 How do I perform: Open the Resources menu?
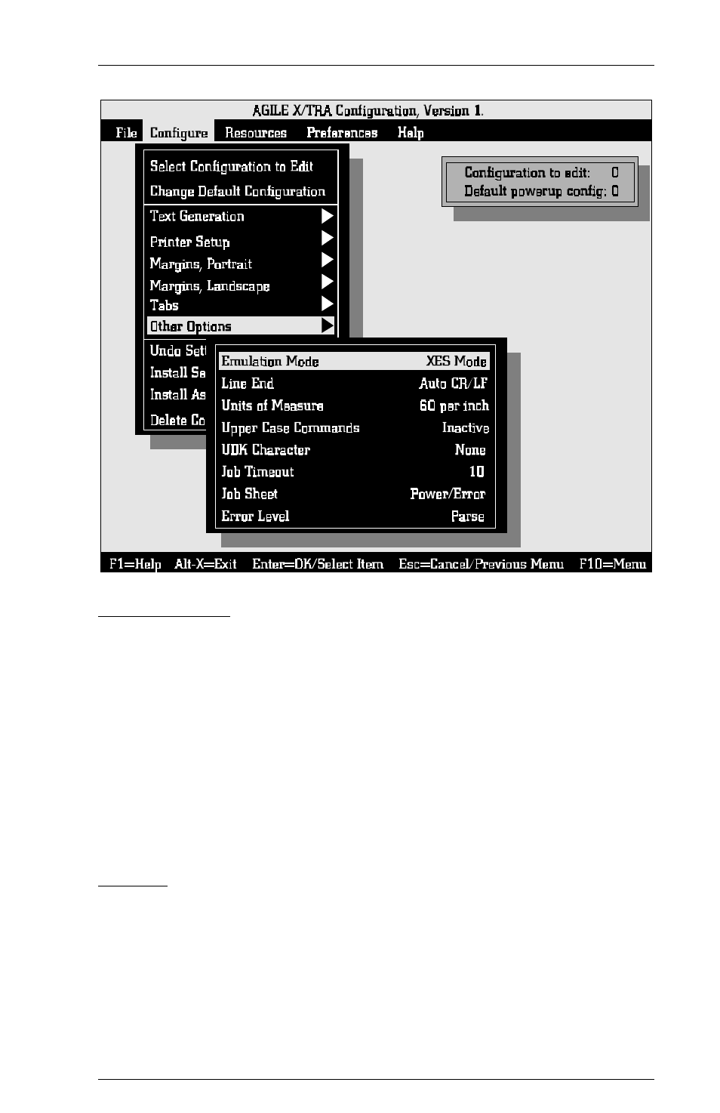pyautogui.click(x=256, y=133)
